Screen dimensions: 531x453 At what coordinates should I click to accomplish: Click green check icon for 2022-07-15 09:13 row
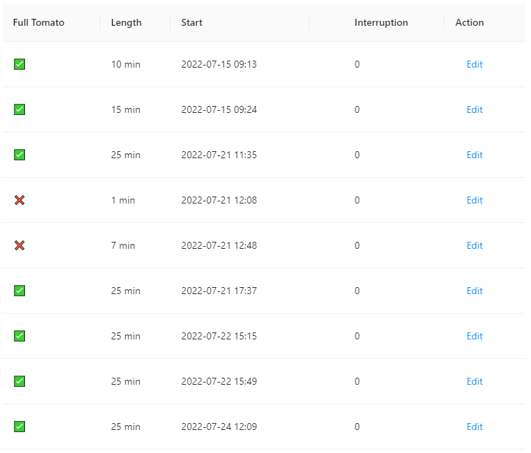[19, 64]
